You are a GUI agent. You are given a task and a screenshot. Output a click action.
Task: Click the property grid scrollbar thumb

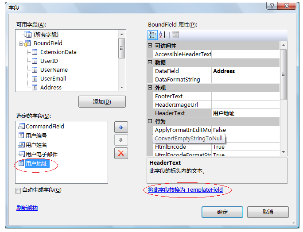coord(284,74)
